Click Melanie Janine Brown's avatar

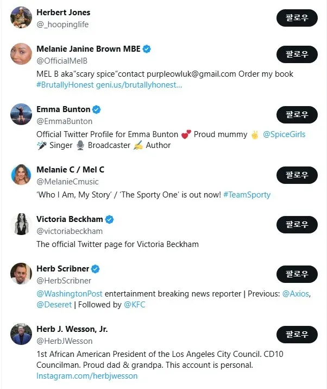click(21, 54)
